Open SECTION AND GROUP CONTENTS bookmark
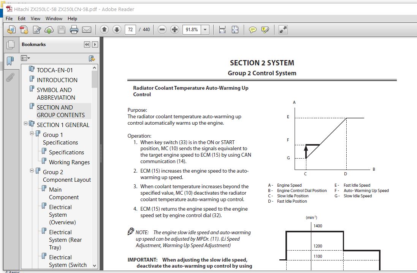This screenshot has width=417, height=273. (61, 111)
